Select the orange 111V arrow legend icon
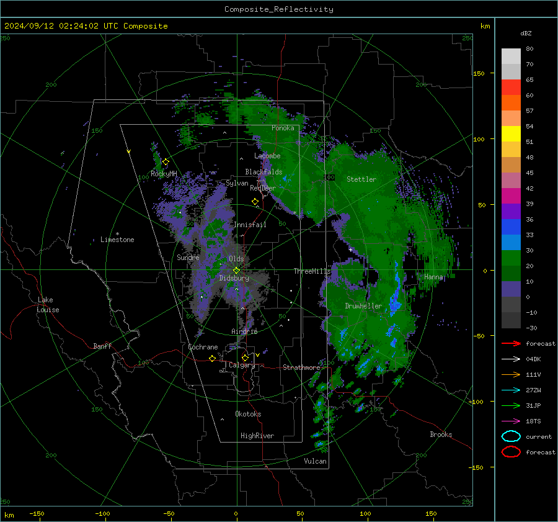The height and width of the screenshot is (522, 558). tap(511, 374)
